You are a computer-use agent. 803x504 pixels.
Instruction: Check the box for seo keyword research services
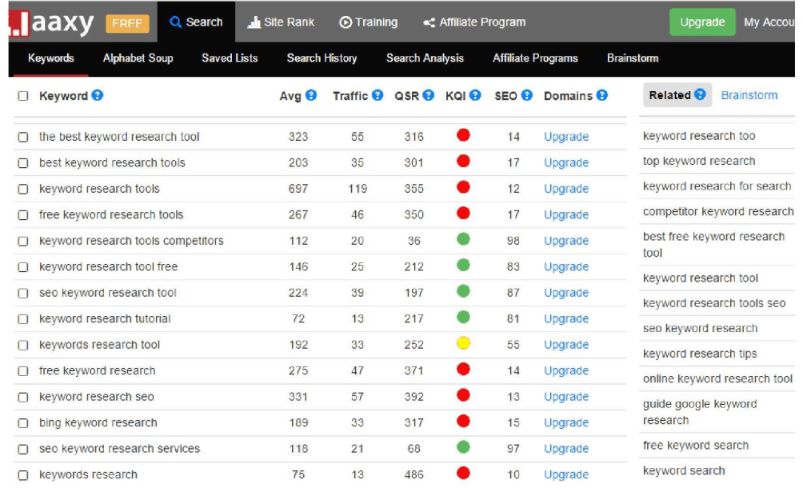click(23, 450)
